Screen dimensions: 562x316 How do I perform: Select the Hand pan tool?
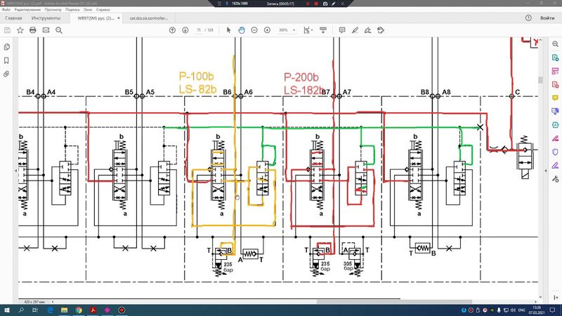[241, 30]
